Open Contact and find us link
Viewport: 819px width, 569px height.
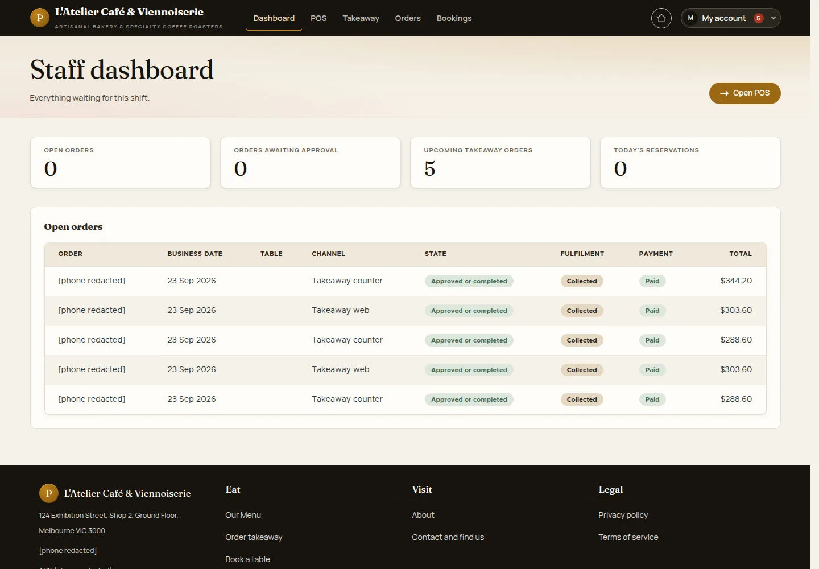[448, 537]
